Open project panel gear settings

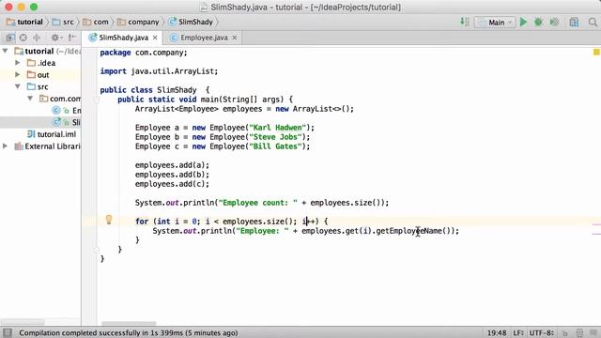tap(56, 38)
